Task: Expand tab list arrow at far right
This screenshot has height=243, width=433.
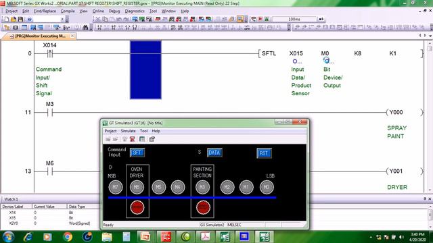Action: [430, 36]
